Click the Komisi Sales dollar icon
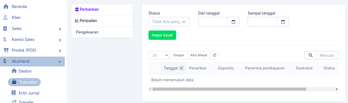 5,40
